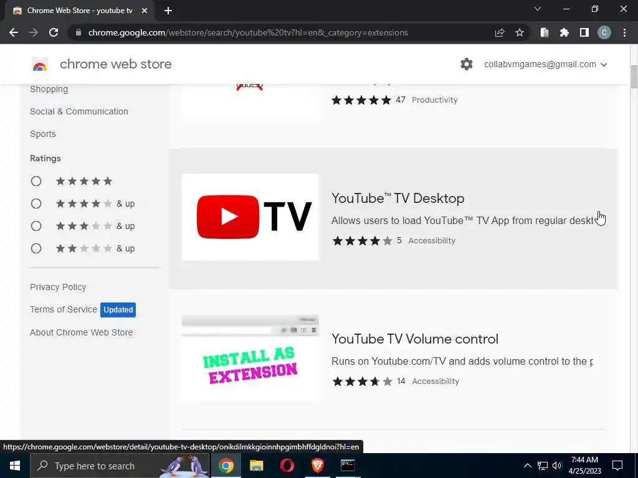View site security lock info
The width and height of the screenshot is (638, 478).
(79, 32)
